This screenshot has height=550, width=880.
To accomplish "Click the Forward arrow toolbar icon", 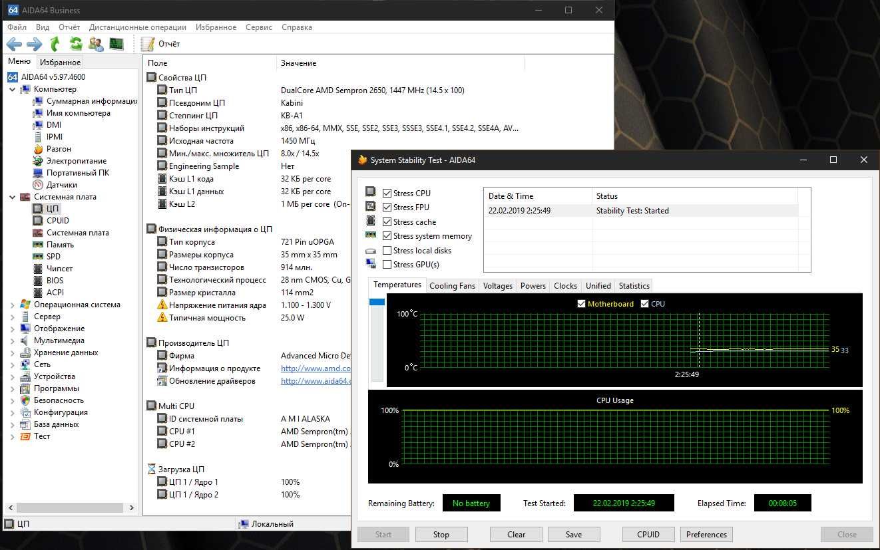I will pyautogui.click(x=35, y=44).
